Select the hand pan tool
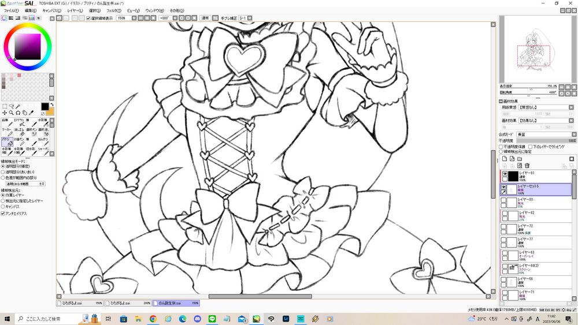 click(25, 113)
